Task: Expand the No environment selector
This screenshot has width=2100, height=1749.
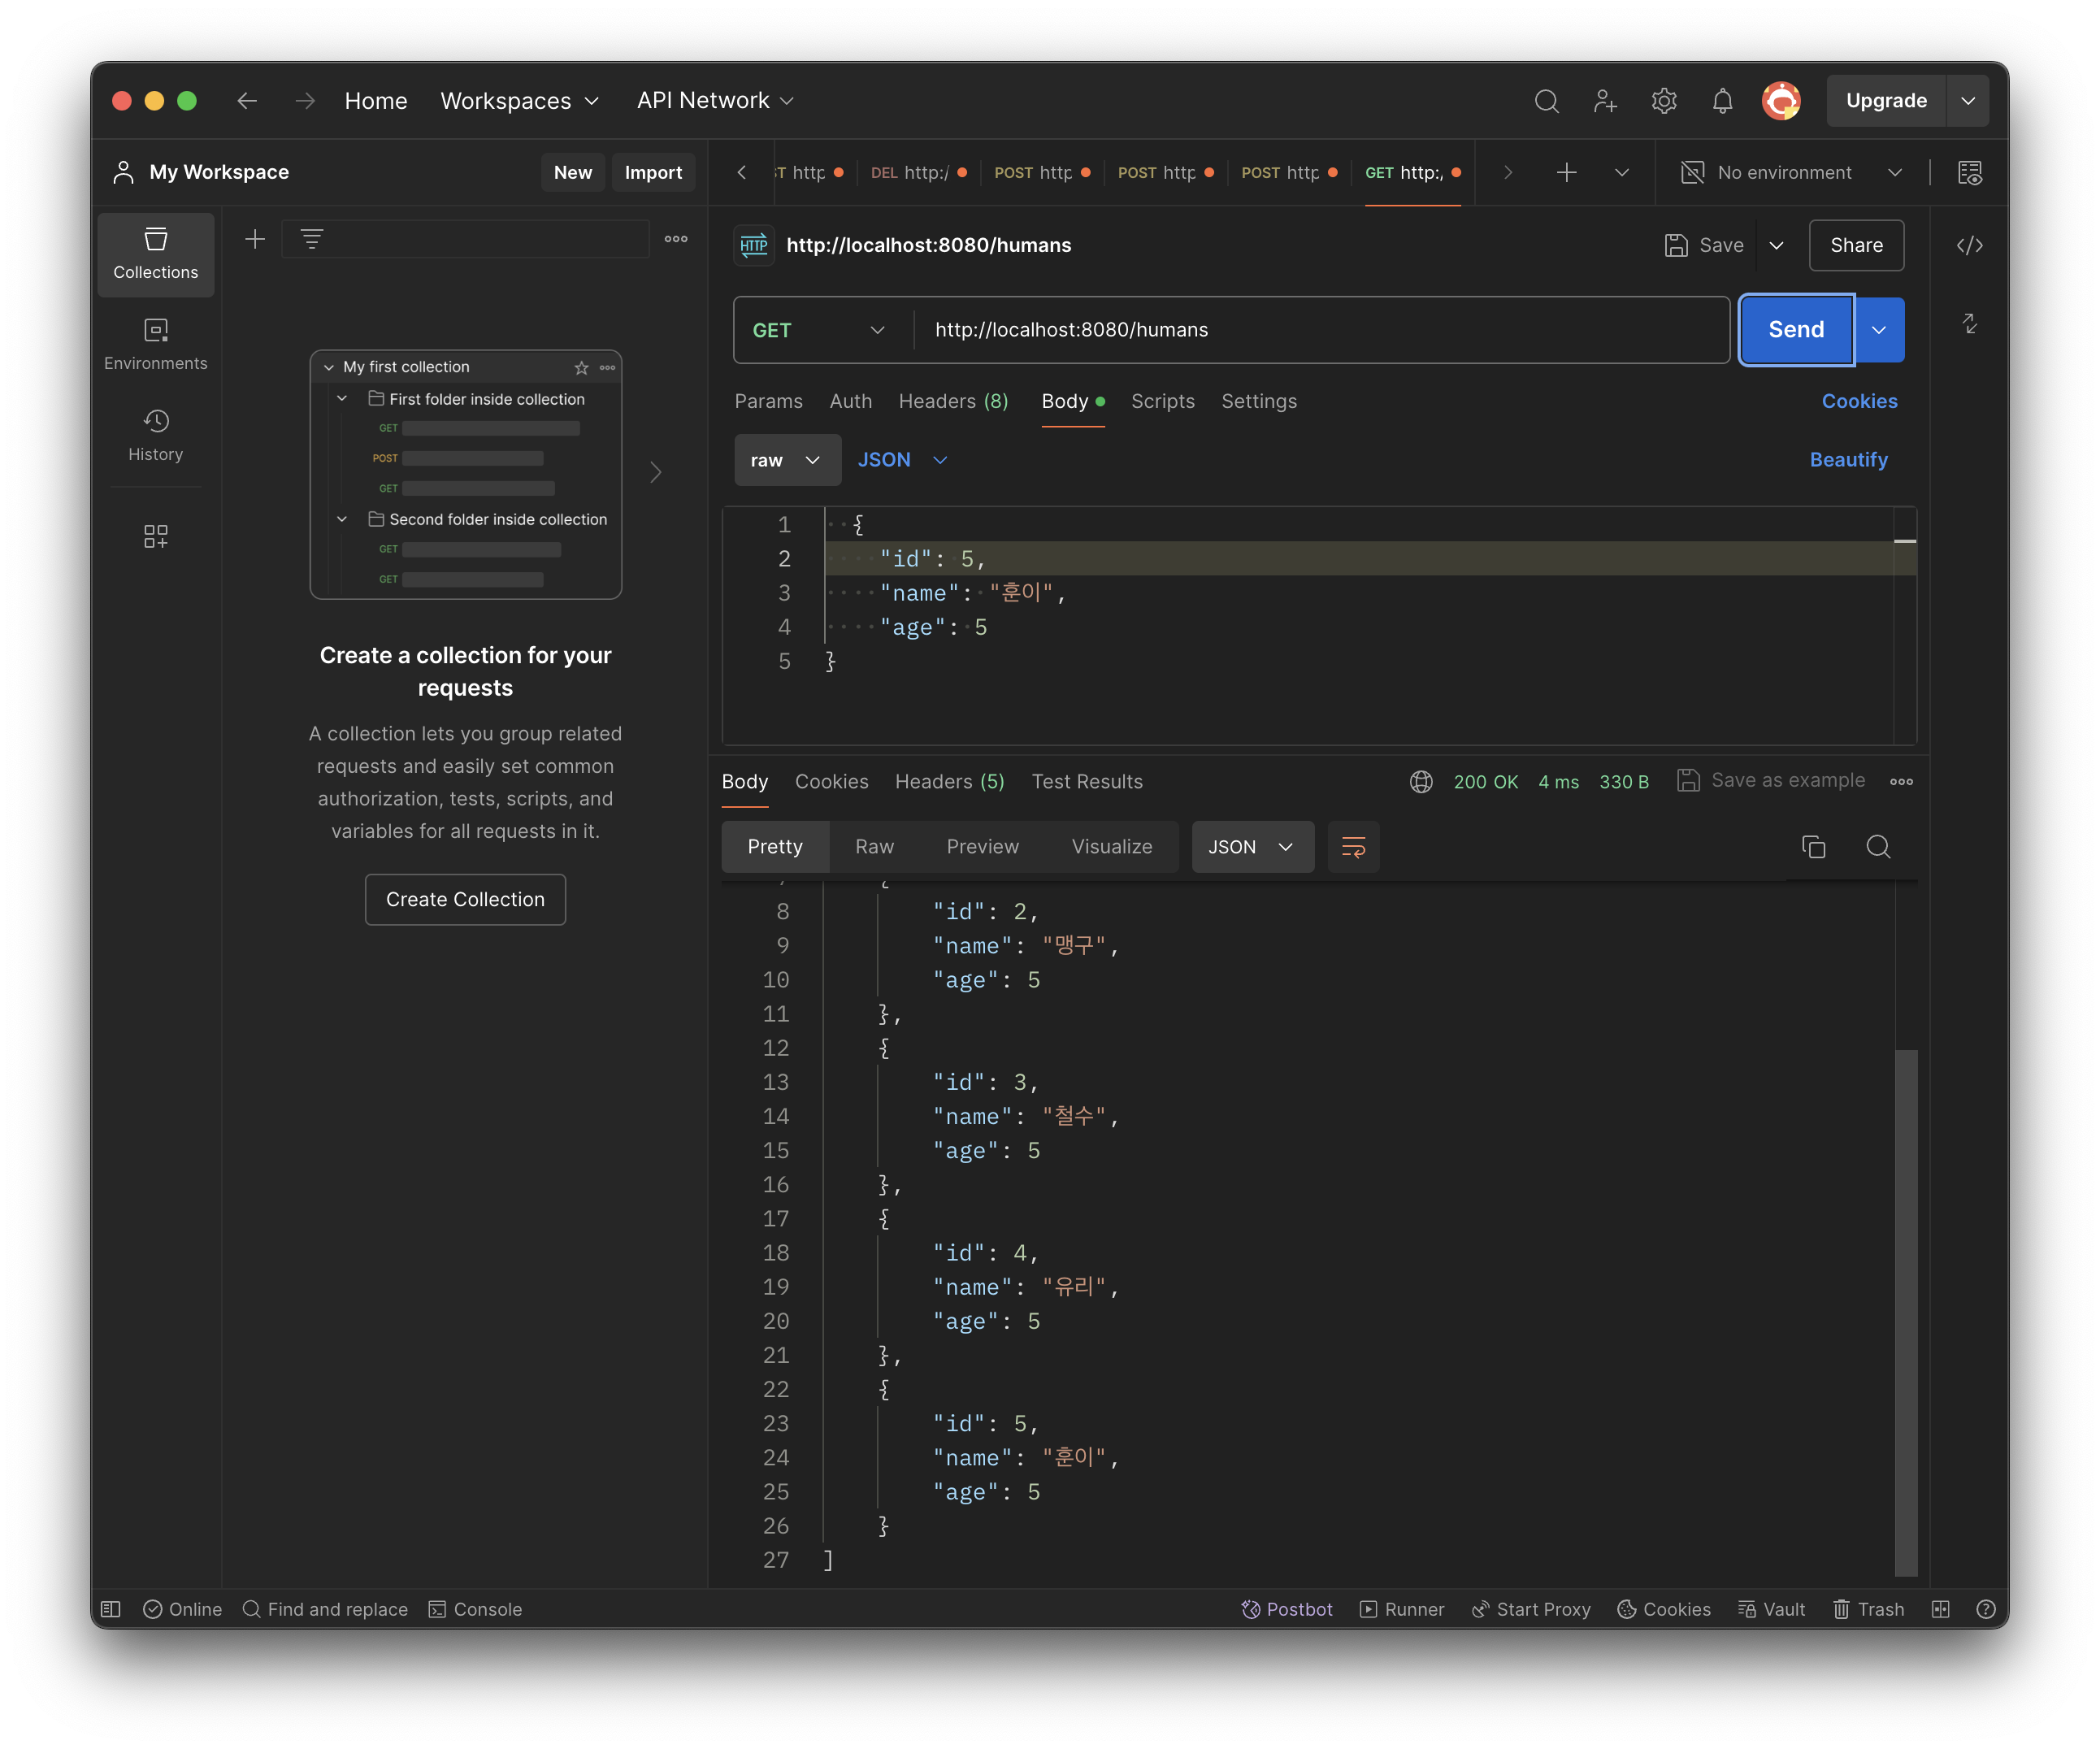Action: (x=1791, y=173)
